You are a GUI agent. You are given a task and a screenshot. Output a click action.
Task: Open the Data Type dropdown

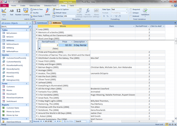pyautogui.click(x=127, y=9)
